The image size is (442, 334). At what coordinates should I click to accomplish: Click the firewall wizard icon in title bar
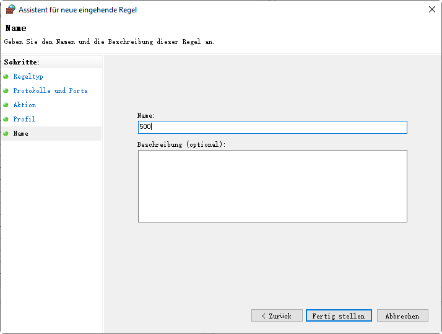tap(10, 10)
